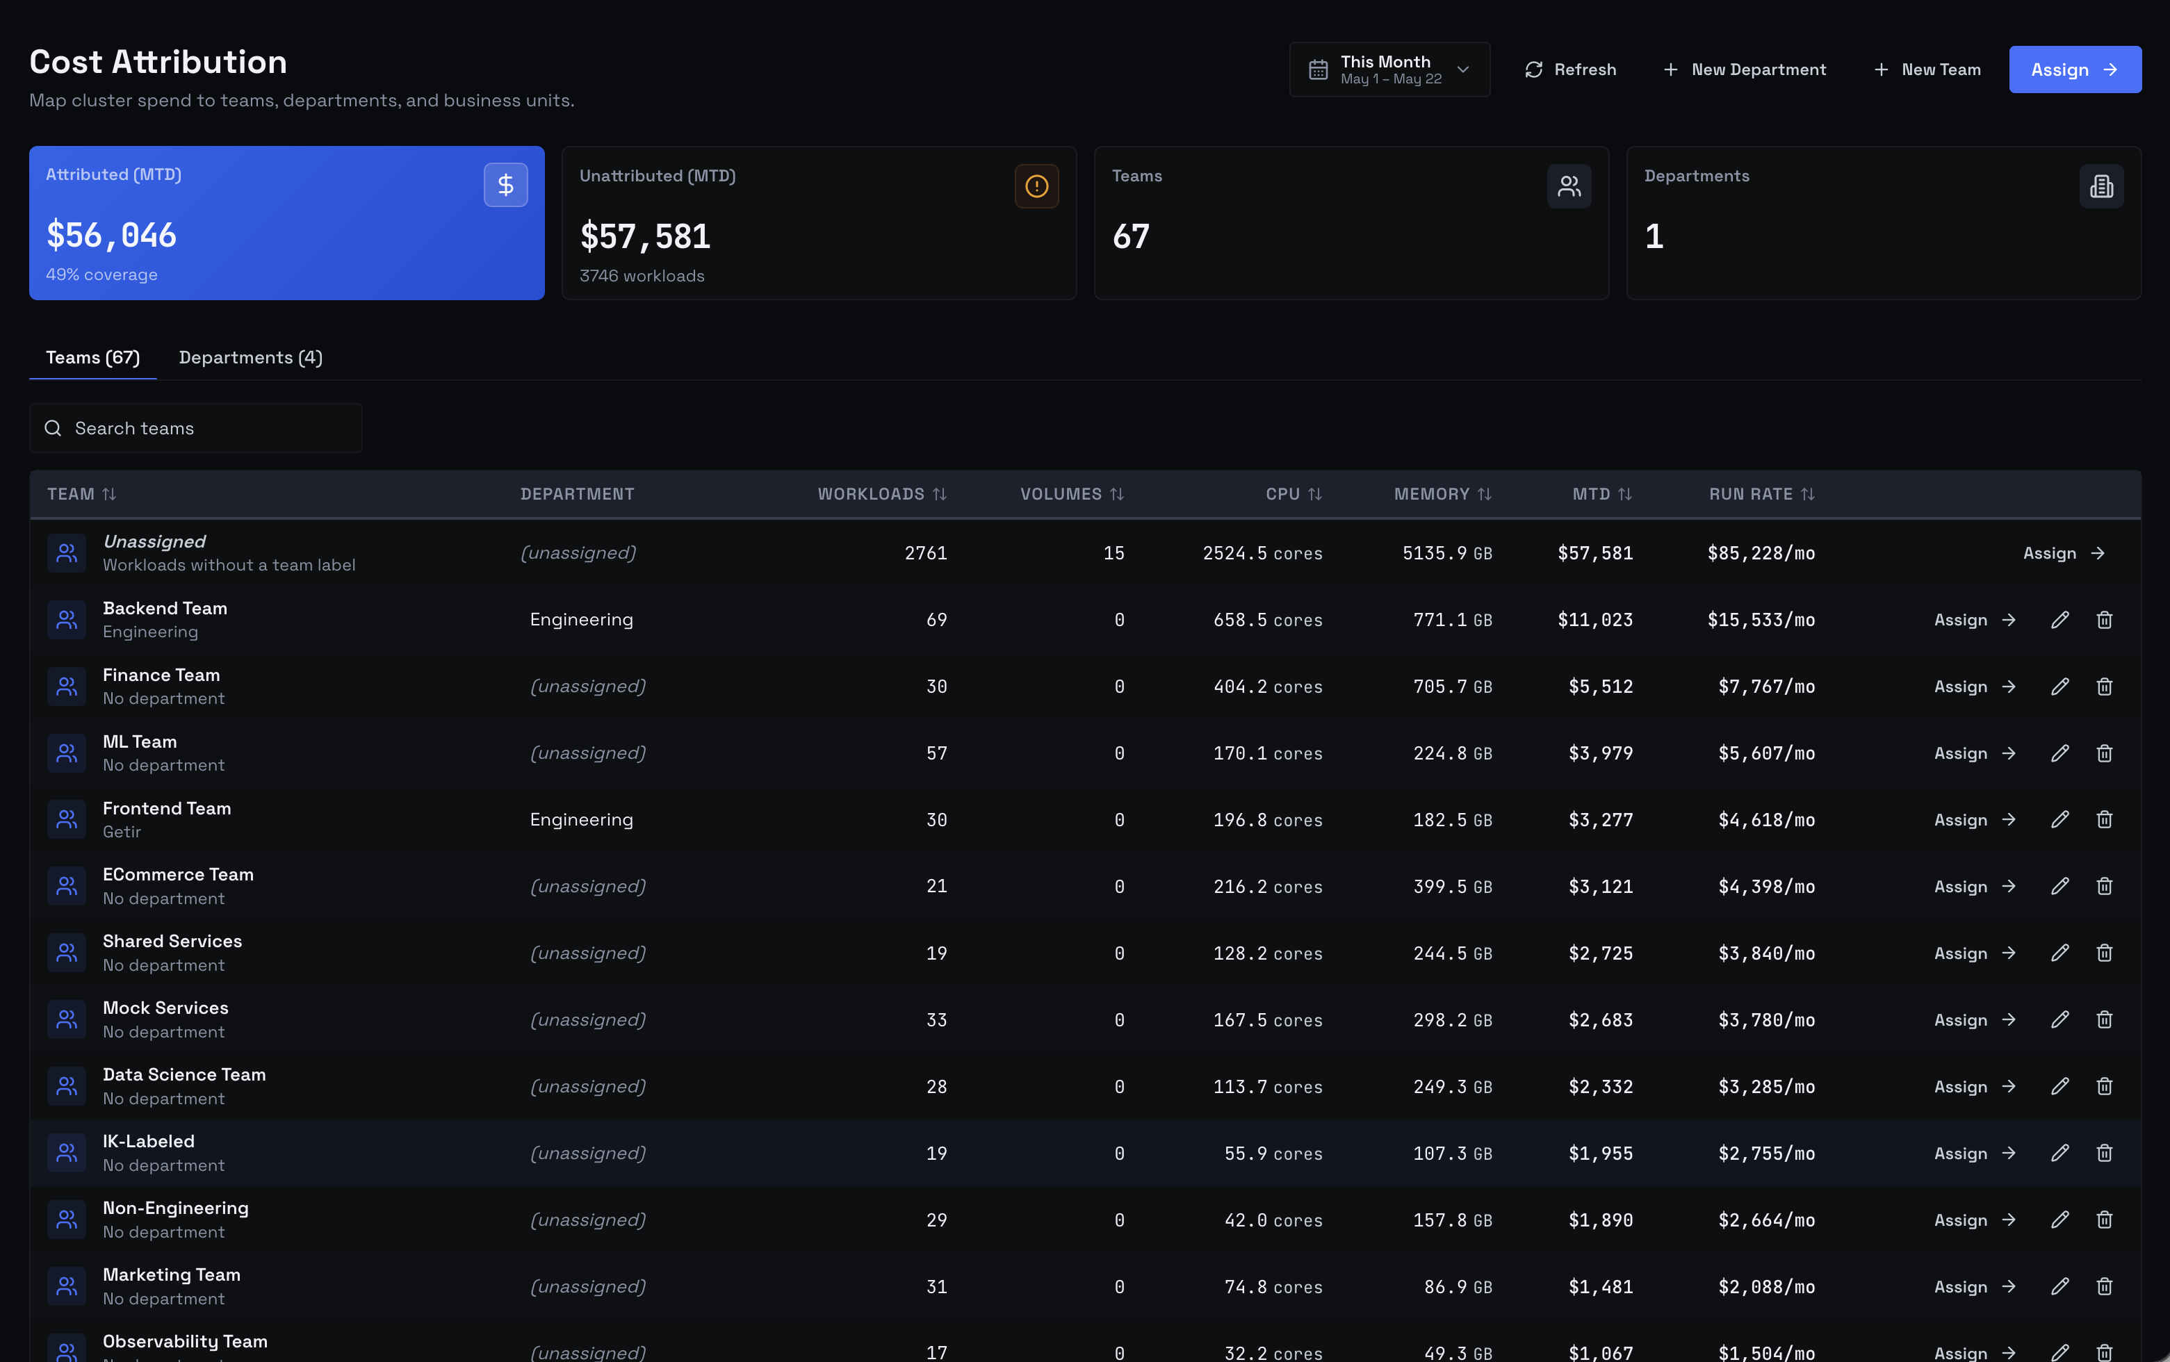Sort table by VOLUMES column
Viewport: 2170px width, 1362px height.
pyautogui.click(x=1072, y=493)
